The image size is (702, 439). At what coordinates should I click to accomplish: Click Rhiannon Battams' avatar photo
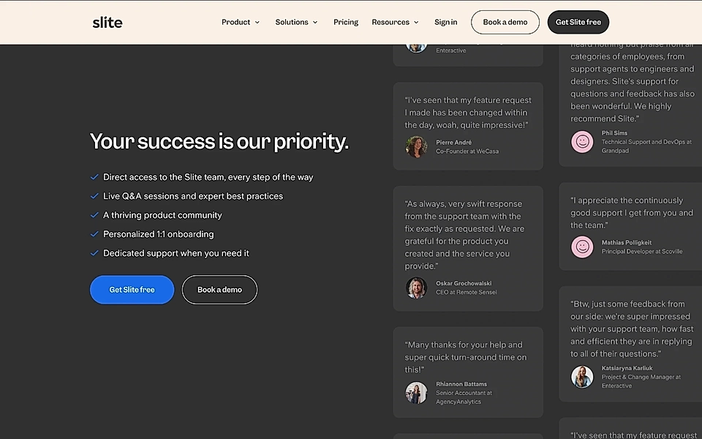[x=416, y=392]
